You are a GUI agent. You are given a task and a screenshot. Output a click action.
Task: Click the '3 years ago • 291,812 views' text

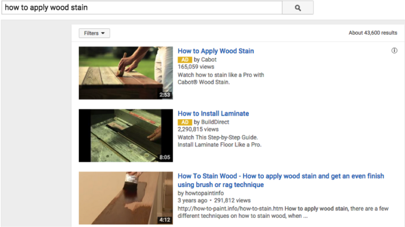point(214,201)
